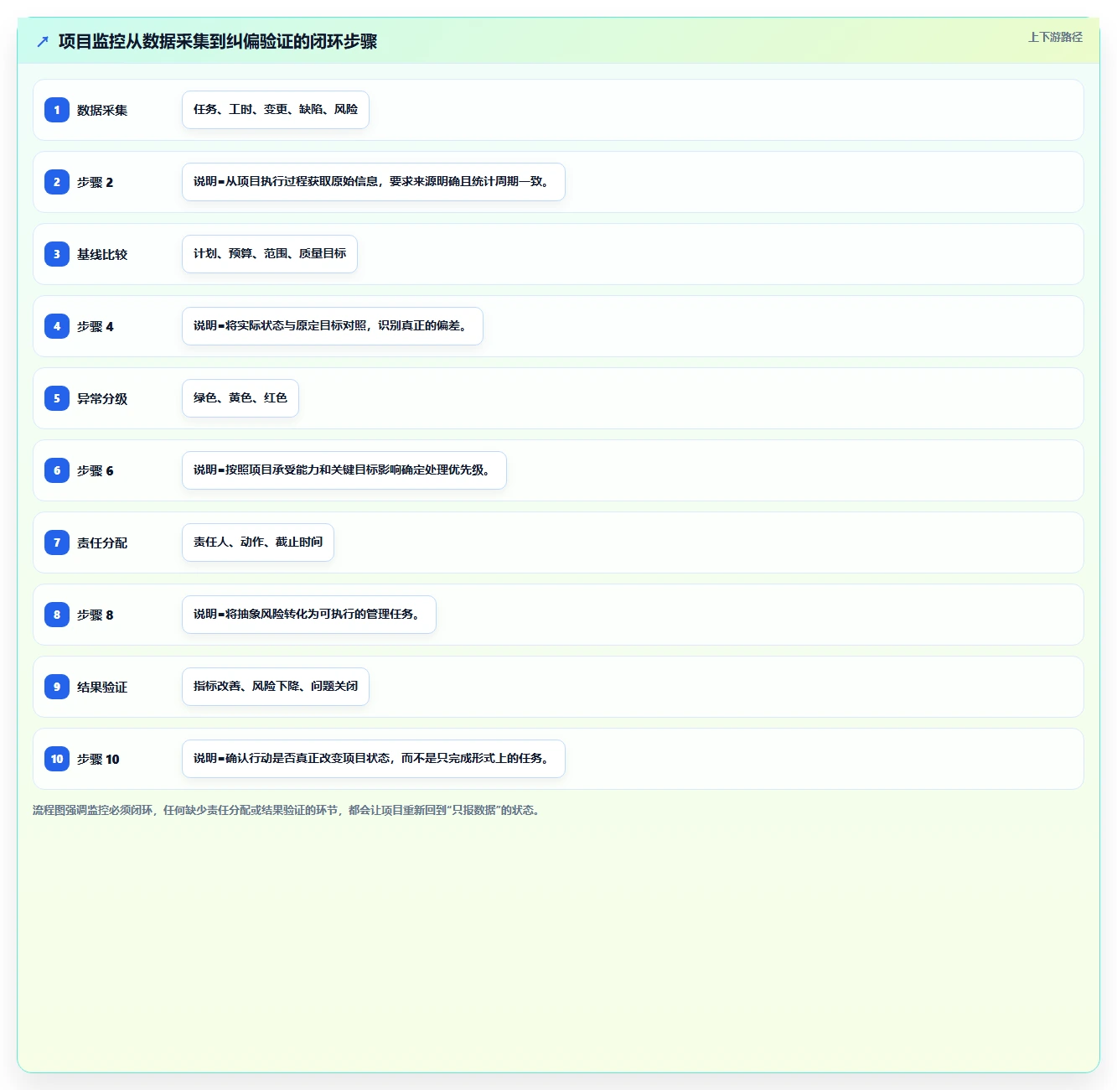Click step number badge 6

(x=57, y=470)
